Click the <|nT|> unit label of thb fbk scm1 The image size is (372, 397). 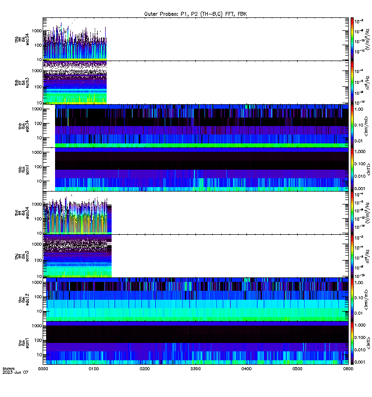tap(368, 169)
